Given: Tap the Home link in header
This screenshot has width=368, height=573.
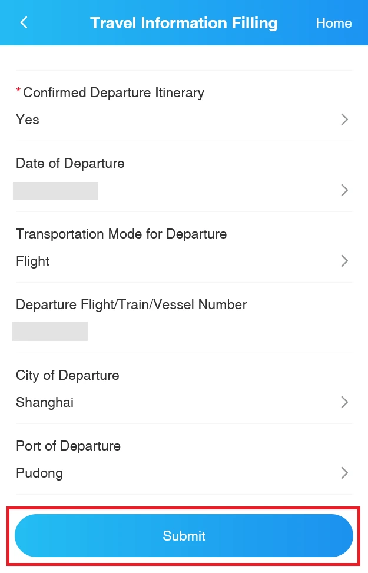Looking at the screenshot, I should pos(333,23).
